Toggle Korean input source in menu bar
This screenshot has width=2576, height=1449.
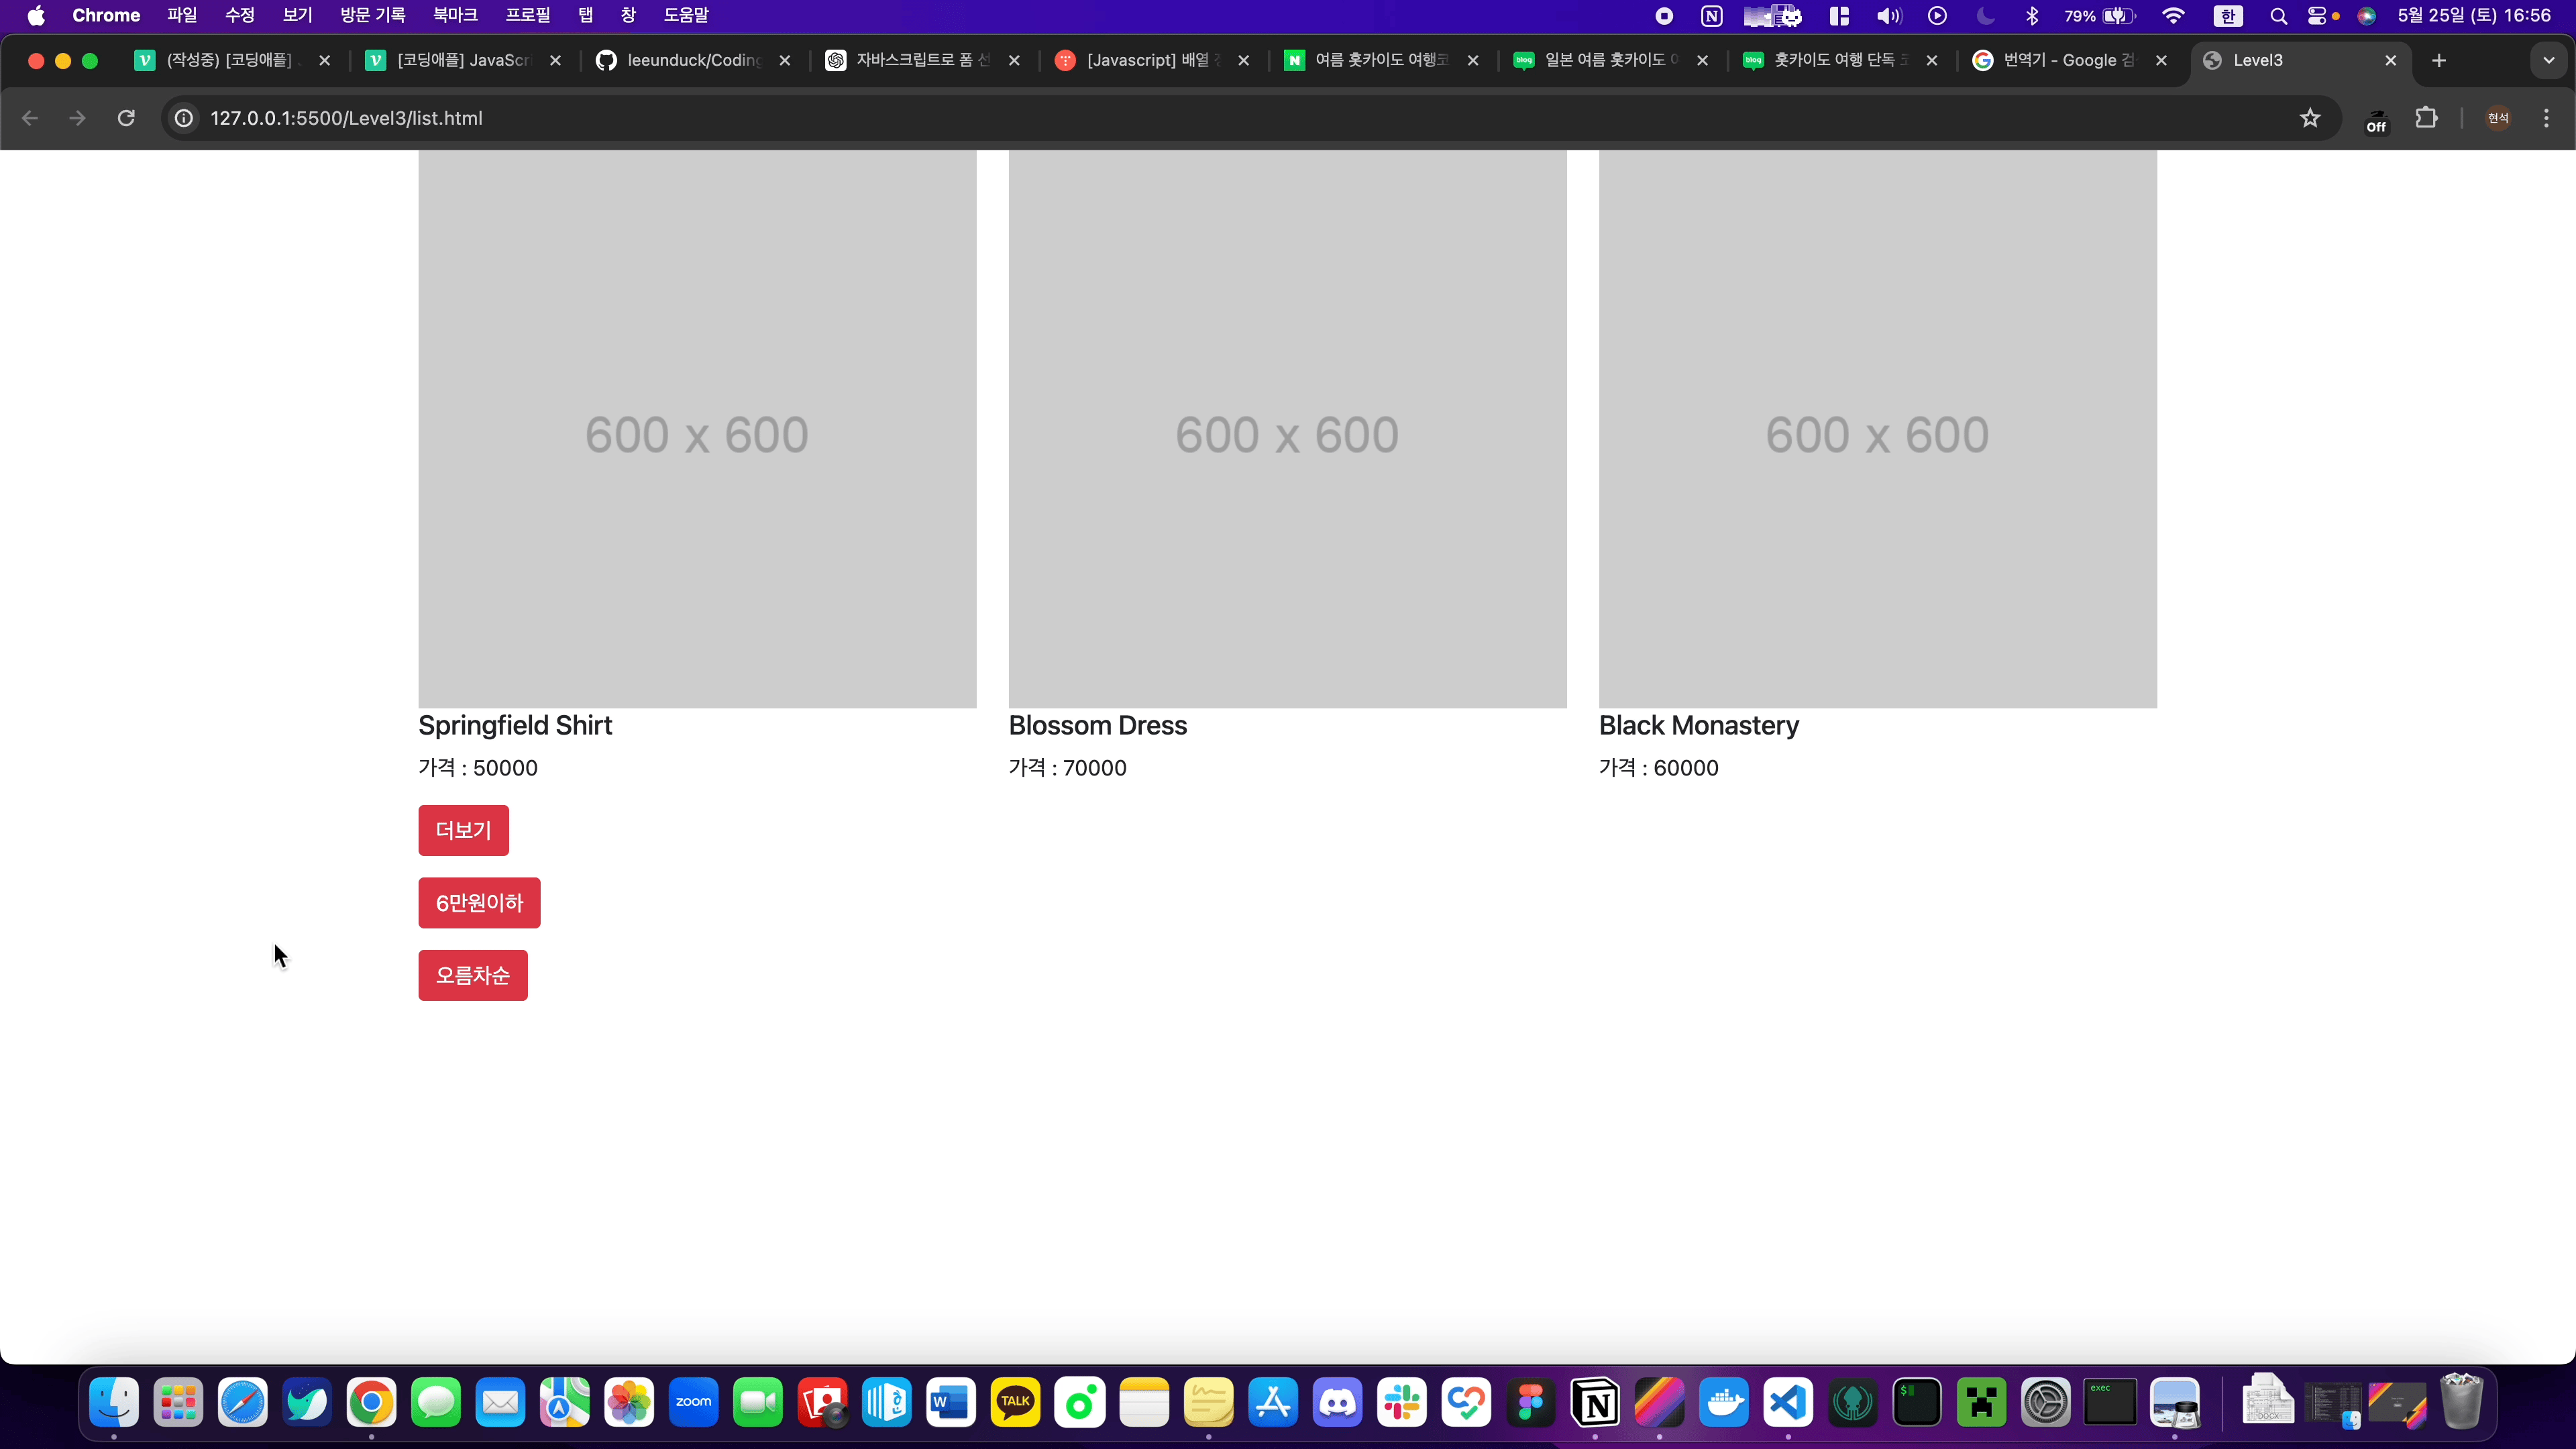2227,15
